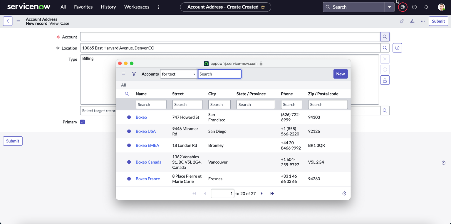451x224 pixels.
Task: Click the page number field in pagination
Action: [222, 194]
